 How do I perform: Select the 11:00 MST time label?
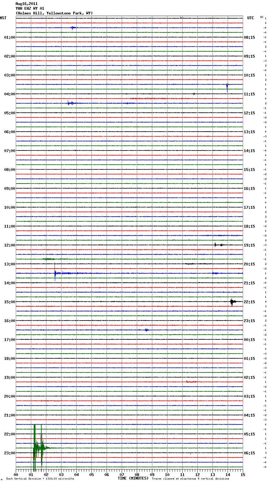(x=10, y=226)
